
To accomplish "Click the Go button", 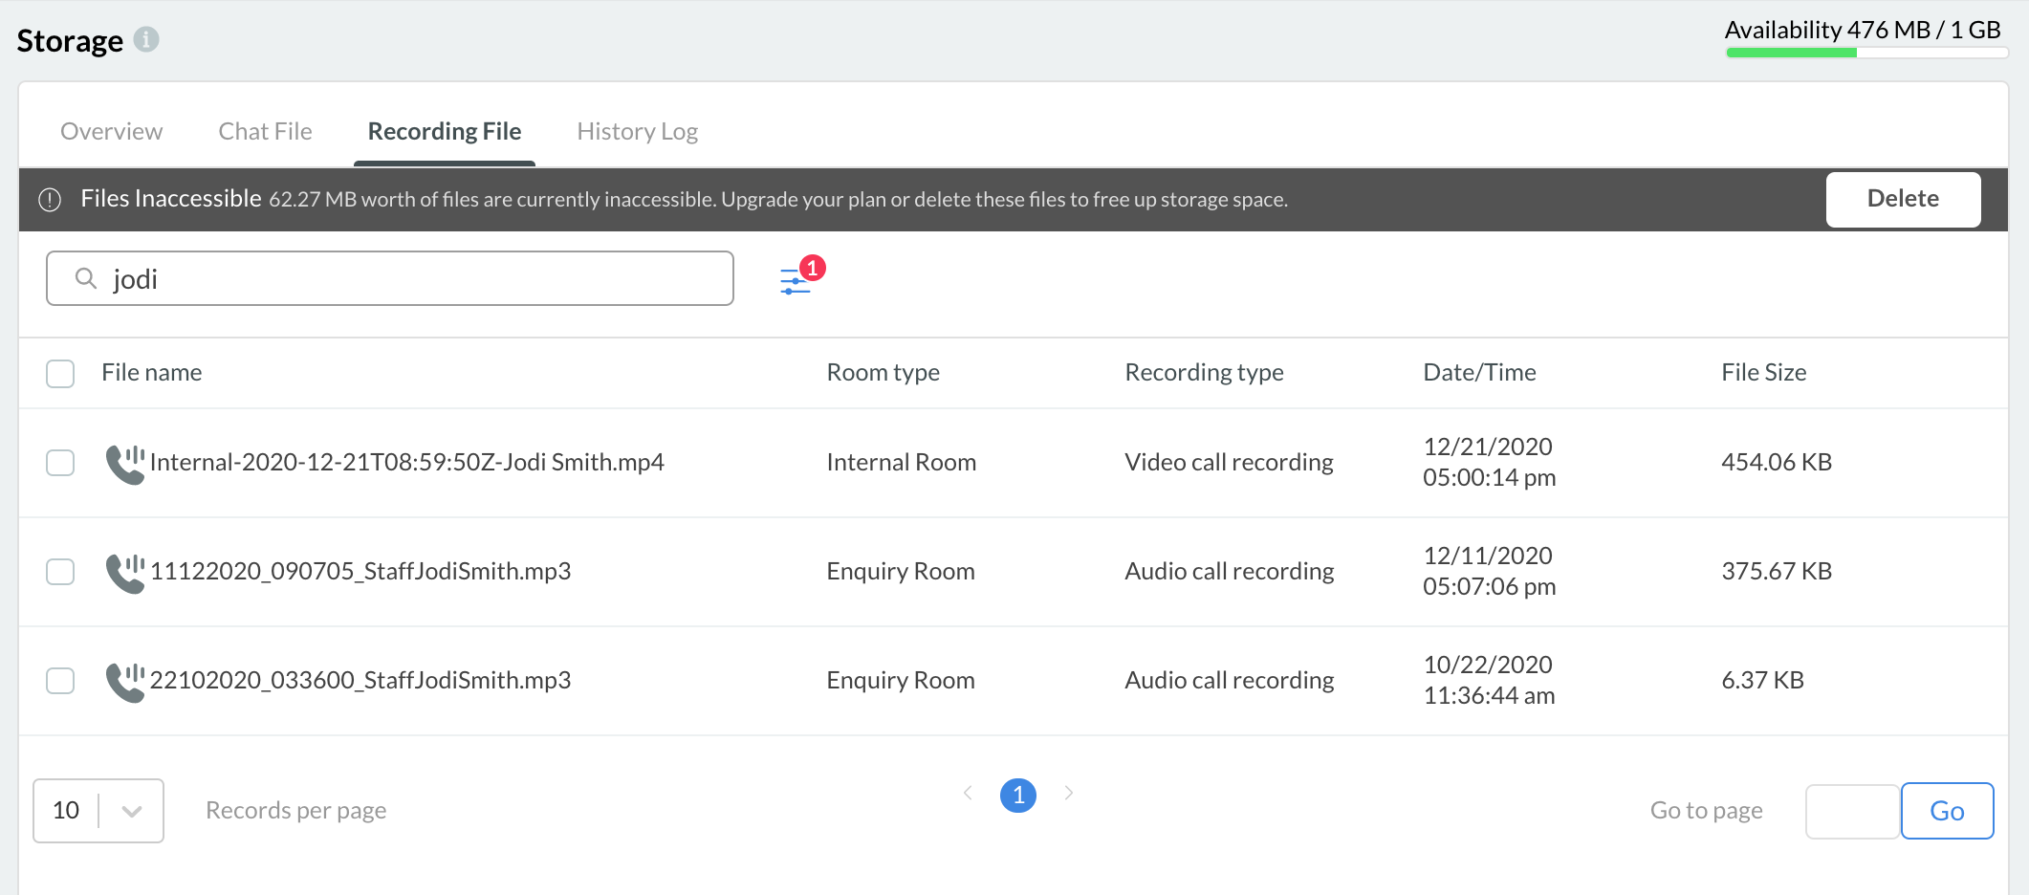I will tap(1947, 811).
